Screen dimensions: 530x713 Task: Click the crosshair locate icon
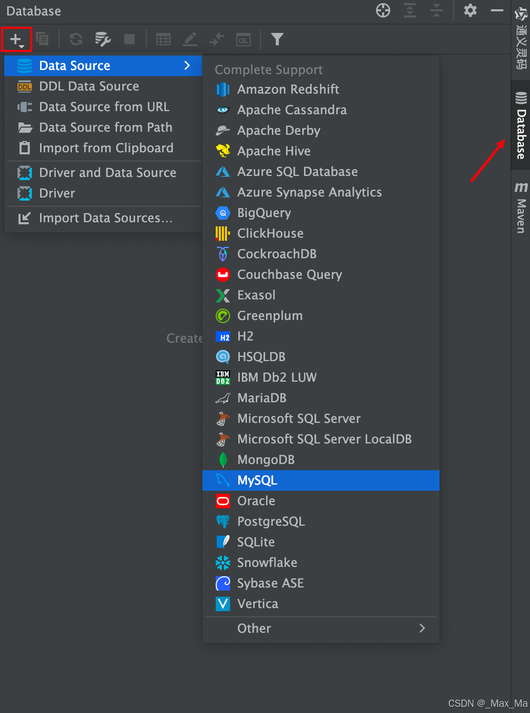click(x=383, y=10)
